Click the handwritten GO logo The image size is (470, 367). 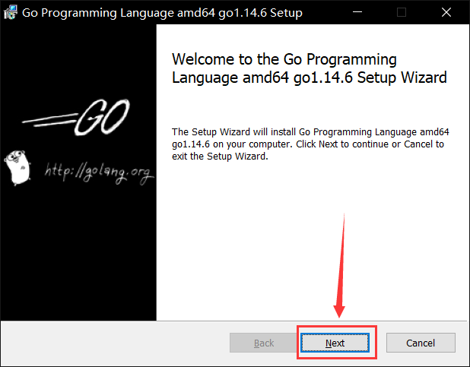102,117
